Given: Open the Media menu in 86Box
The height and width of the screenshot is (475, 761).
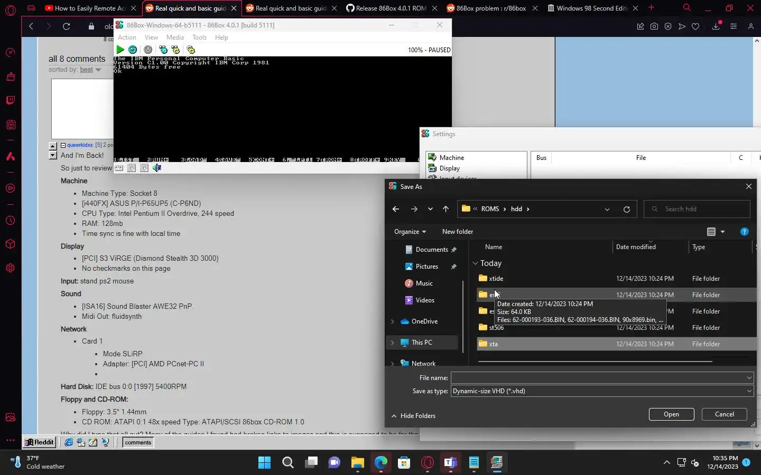Looking at the screenshot, I should click(x=175, y=37).
